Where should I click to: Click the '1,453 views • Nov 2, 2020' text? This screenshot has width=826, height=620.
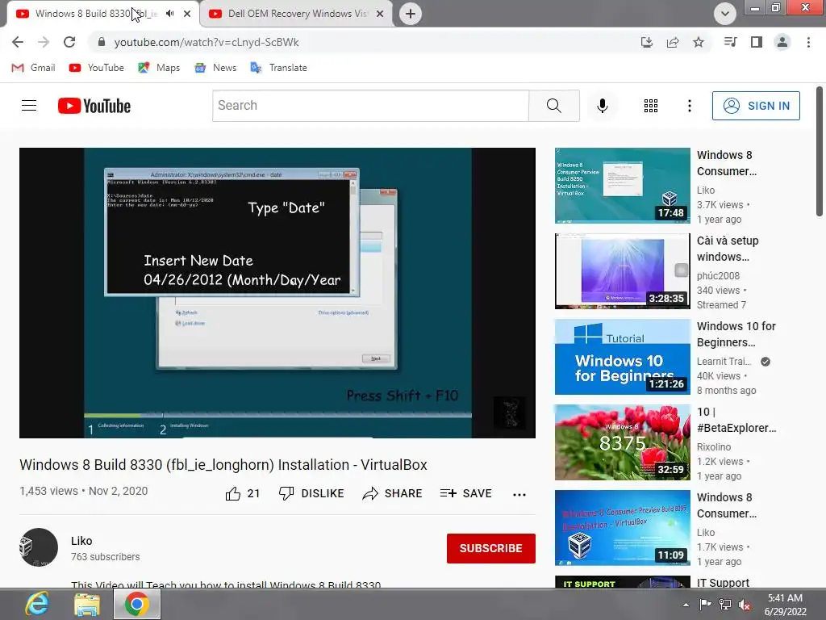(x=84, y=491)
